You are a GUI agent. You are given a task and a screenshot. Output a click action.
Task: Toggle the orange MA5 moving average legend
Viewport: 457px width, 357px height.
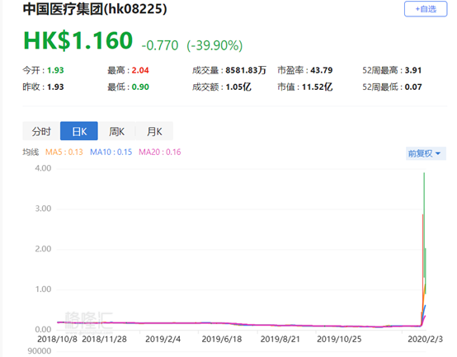click(x=64, y=152)
